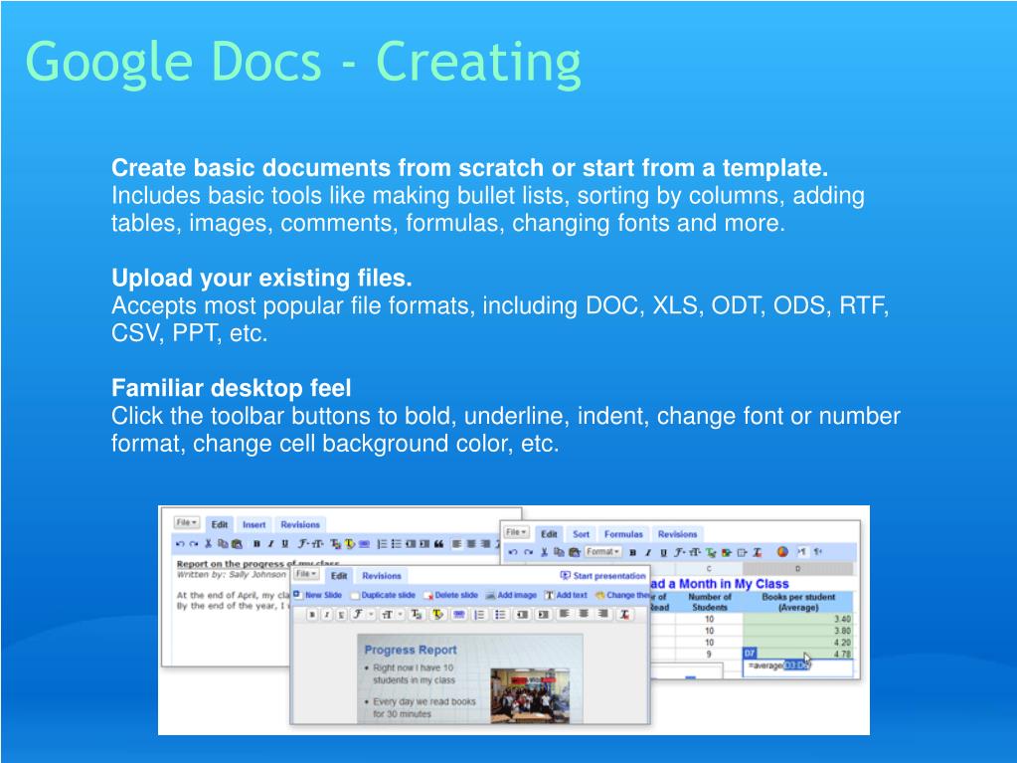This screenshot has width=1017, height=763.
Task: Click Change theme in the presentation editor
Action: [x=622, y=595]
